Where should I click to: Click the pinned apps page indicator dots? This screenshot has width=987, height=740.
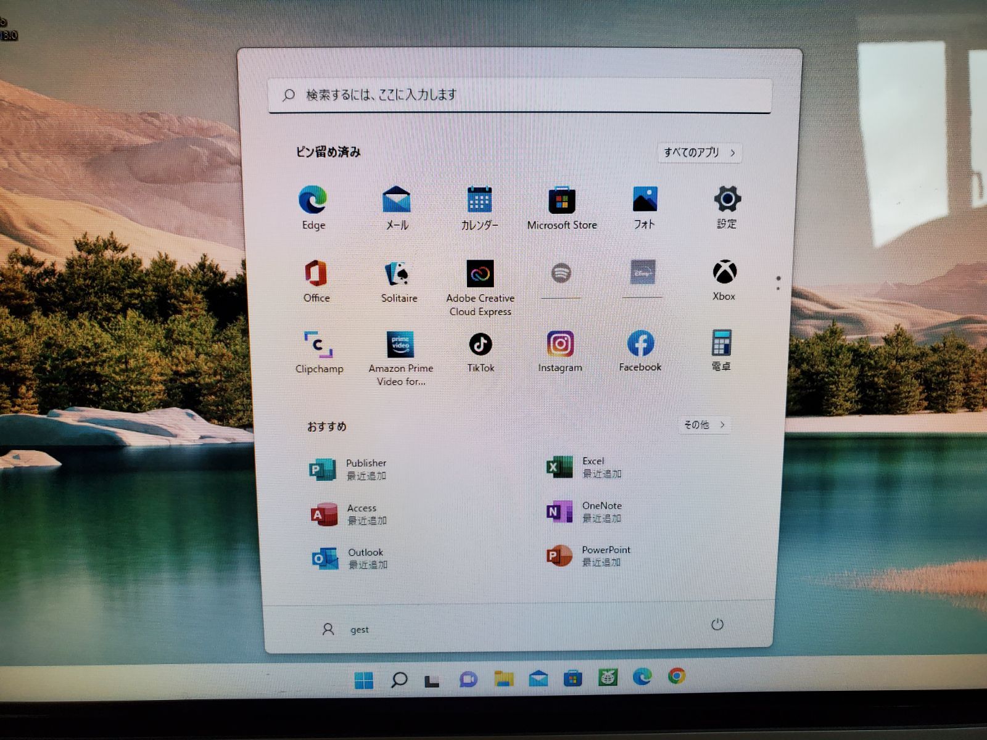tap(778, 283)
